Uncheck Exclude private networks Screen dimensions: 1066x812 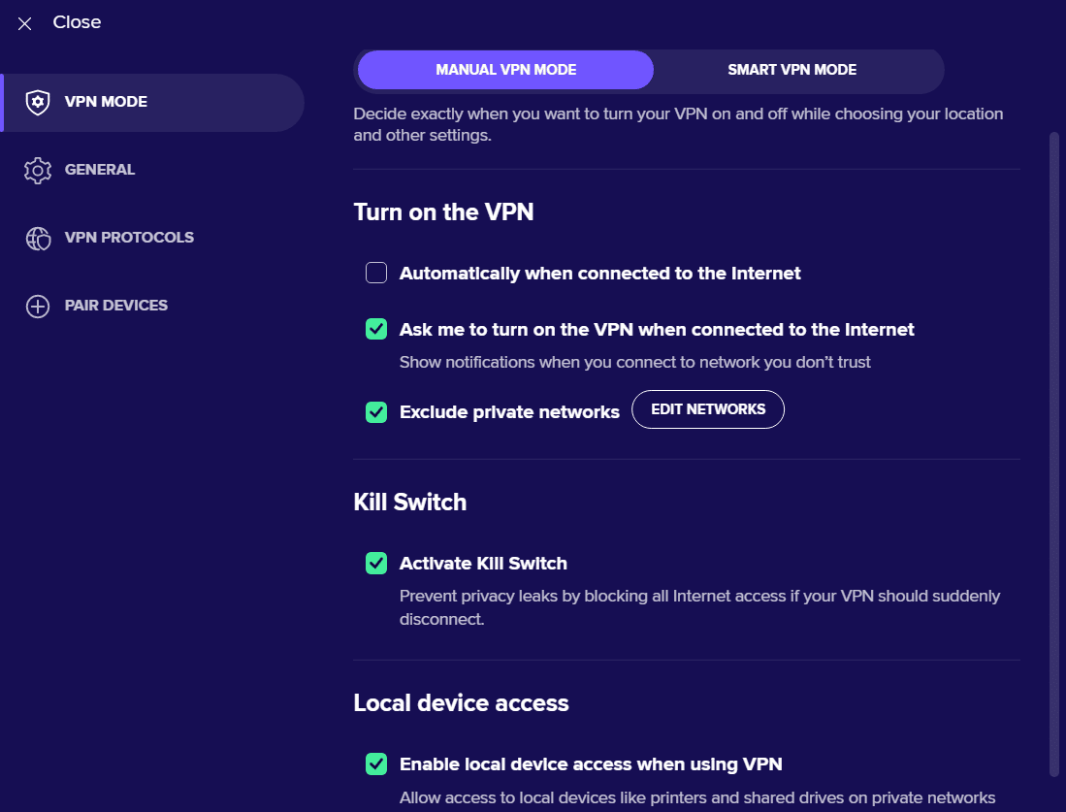[376, 412]
